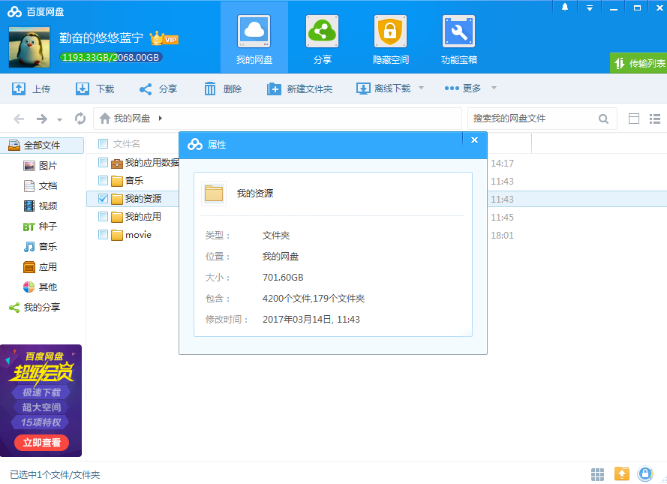Viewport: 667px width, 484px height.
Task: Check the 音乐 folder checkbox
Action: [x=103, y=180]
